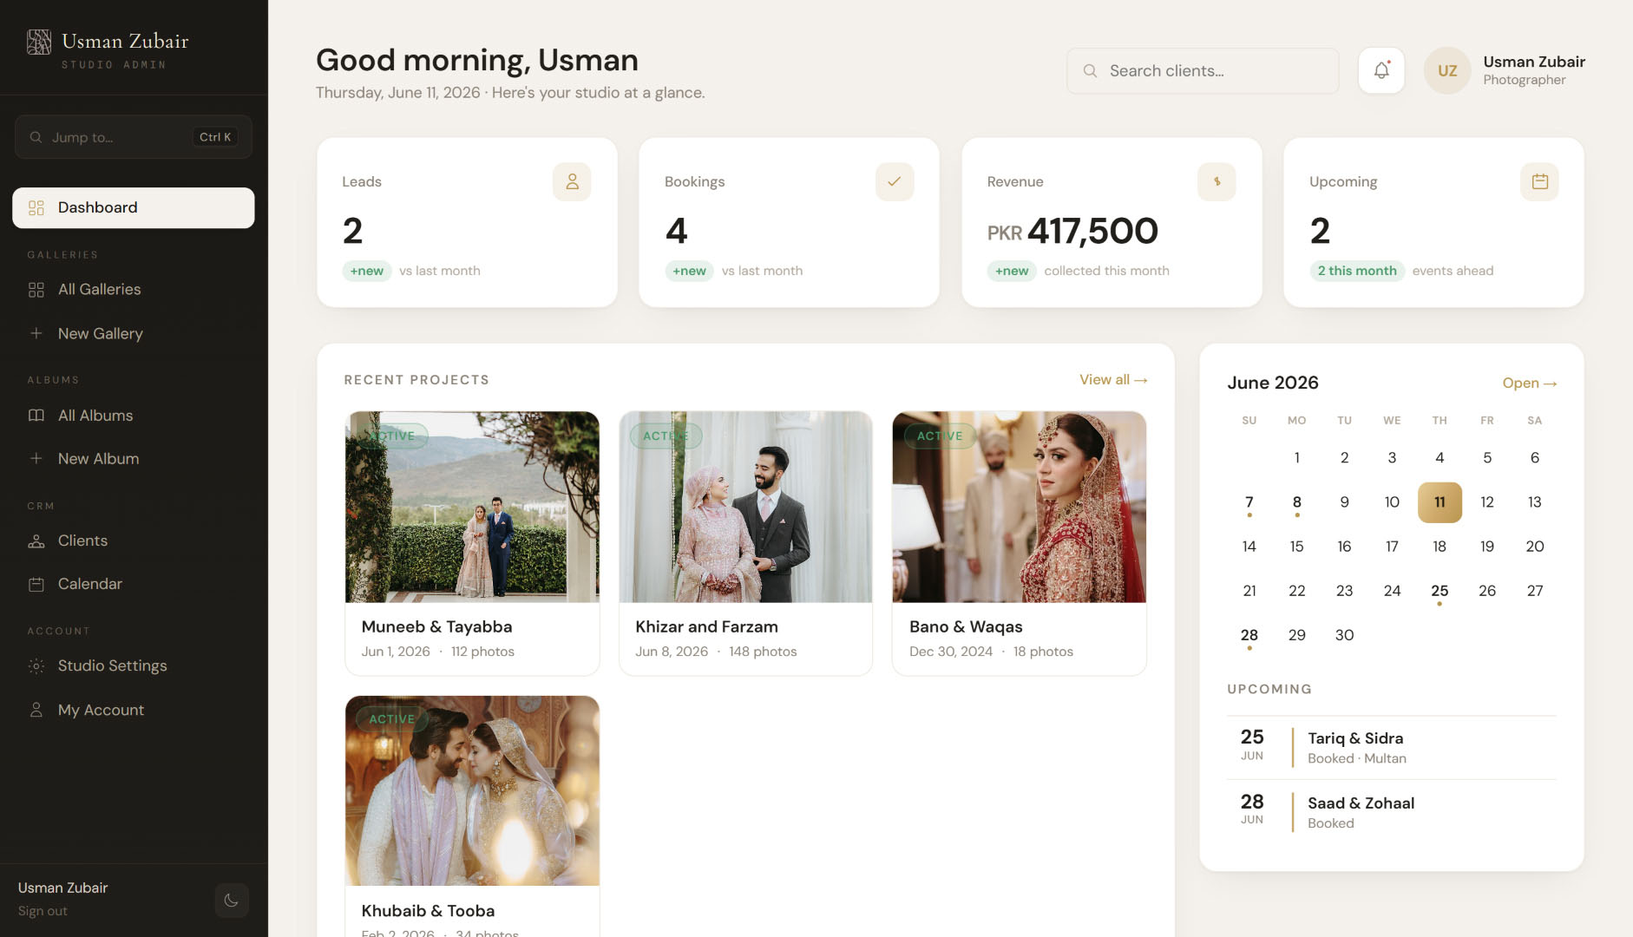This screenshot has height=937, width=1633.
Task: Select June 20 in the calendar
Action: point(1534,547)
